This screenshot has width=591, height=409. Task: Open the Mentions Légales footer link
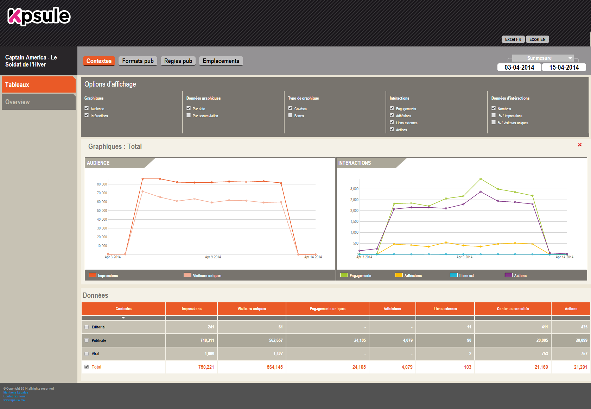(15, 392)
